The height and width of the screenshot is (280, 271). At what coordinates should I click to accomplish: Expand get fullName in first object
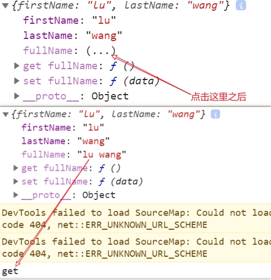(x=17, y=66)
